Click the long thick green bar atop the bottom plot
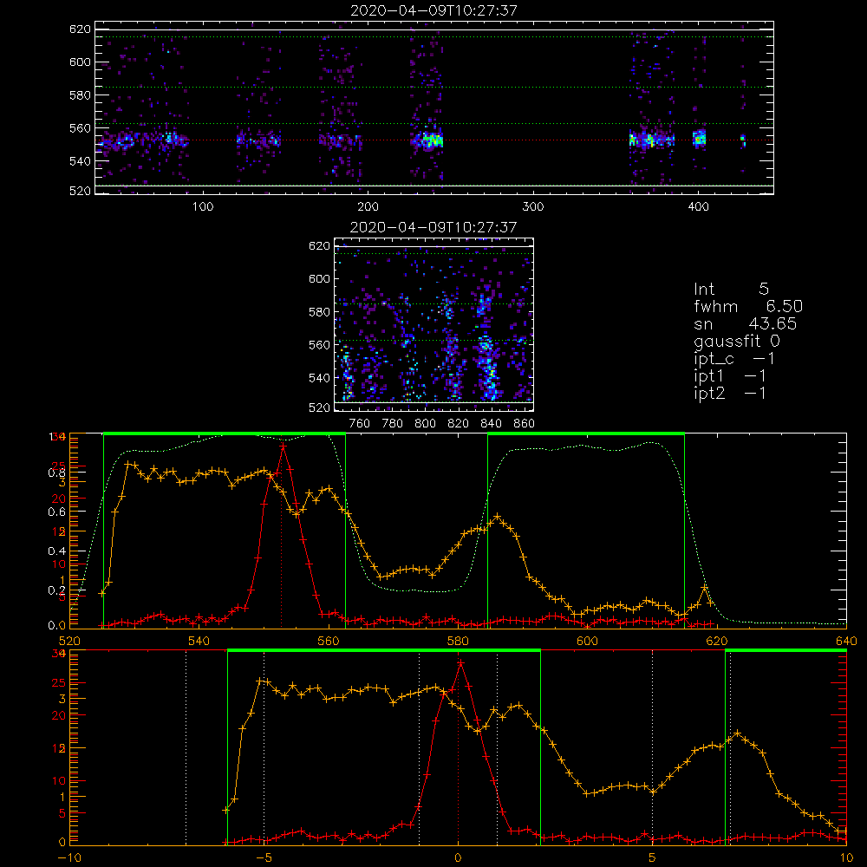The width and height of the screenshot is (867, 867). 384,650
